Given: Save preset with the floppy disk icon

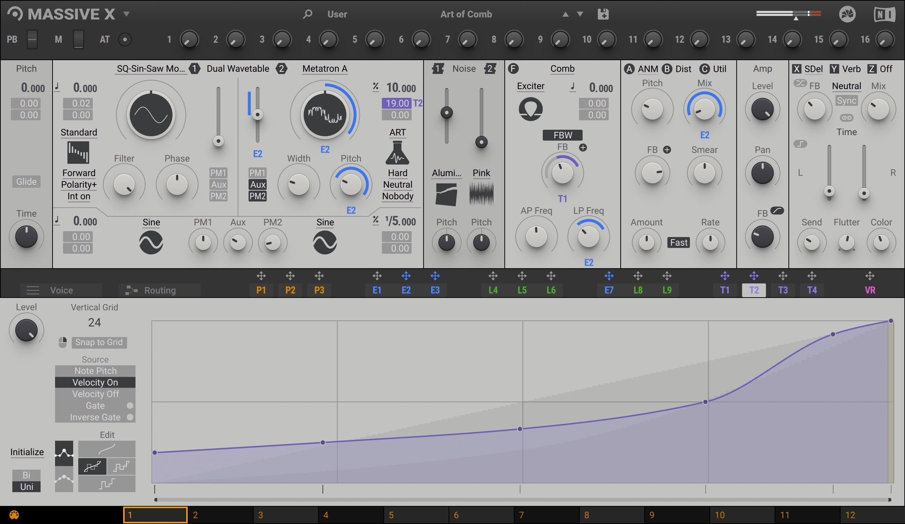Looking at the screenshot, I should [x=603, y=14].
